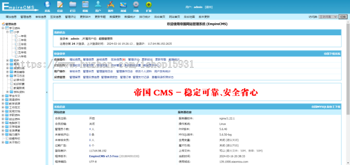Collapse the 学习资料 tree node

pos(3,28)
